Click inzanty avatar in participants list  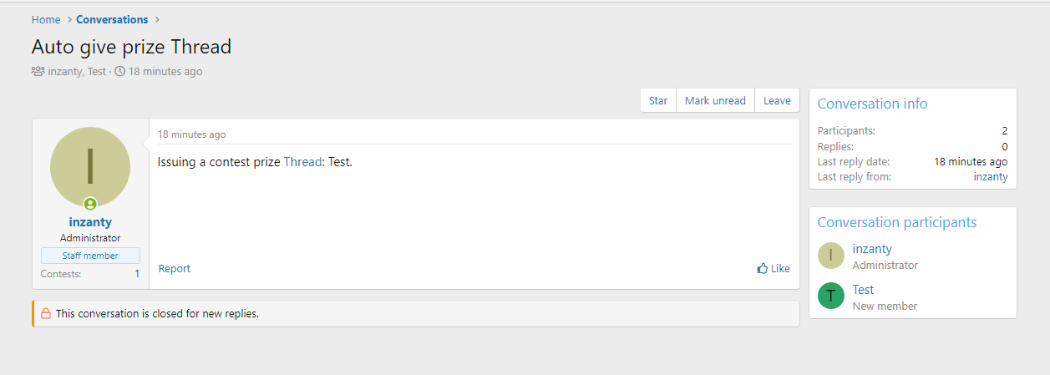(x=830, y=256)
